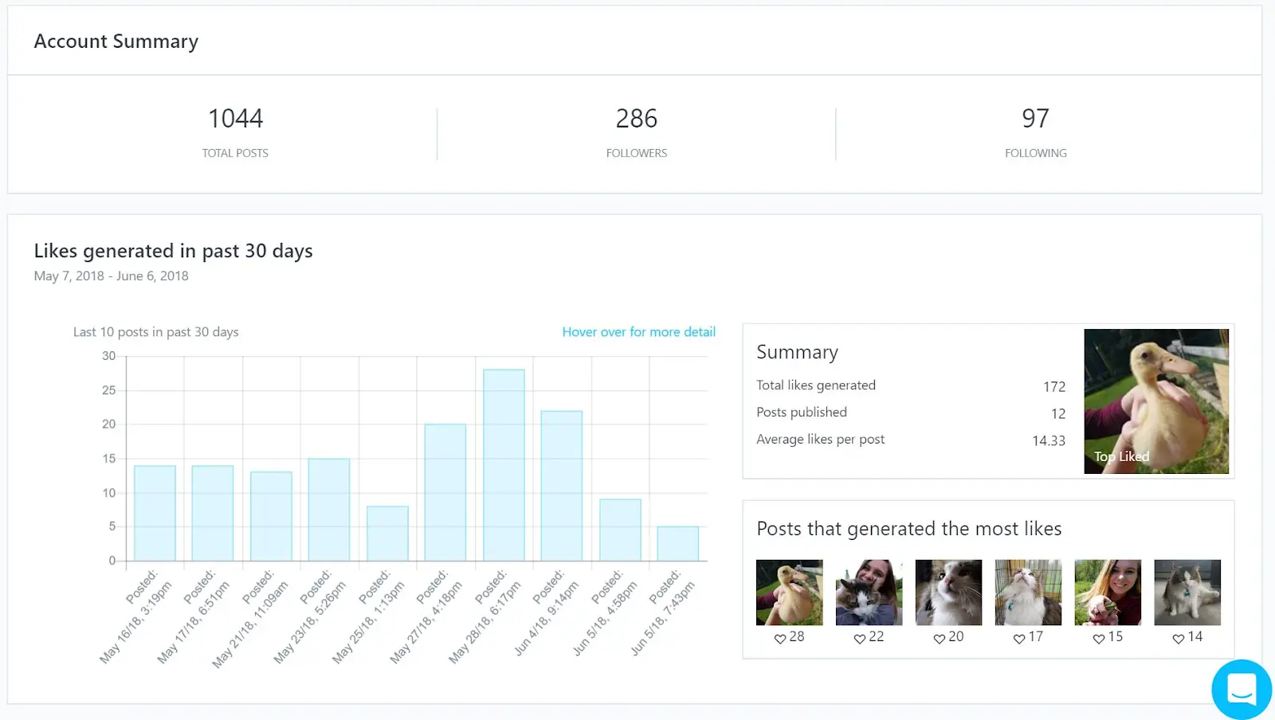Click the tallest bar posted May 28
The image size is (1275, 720).
503,462
